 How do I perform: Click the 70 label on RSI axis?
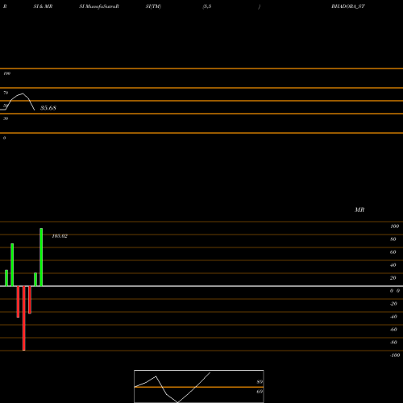tap(6, 93)
